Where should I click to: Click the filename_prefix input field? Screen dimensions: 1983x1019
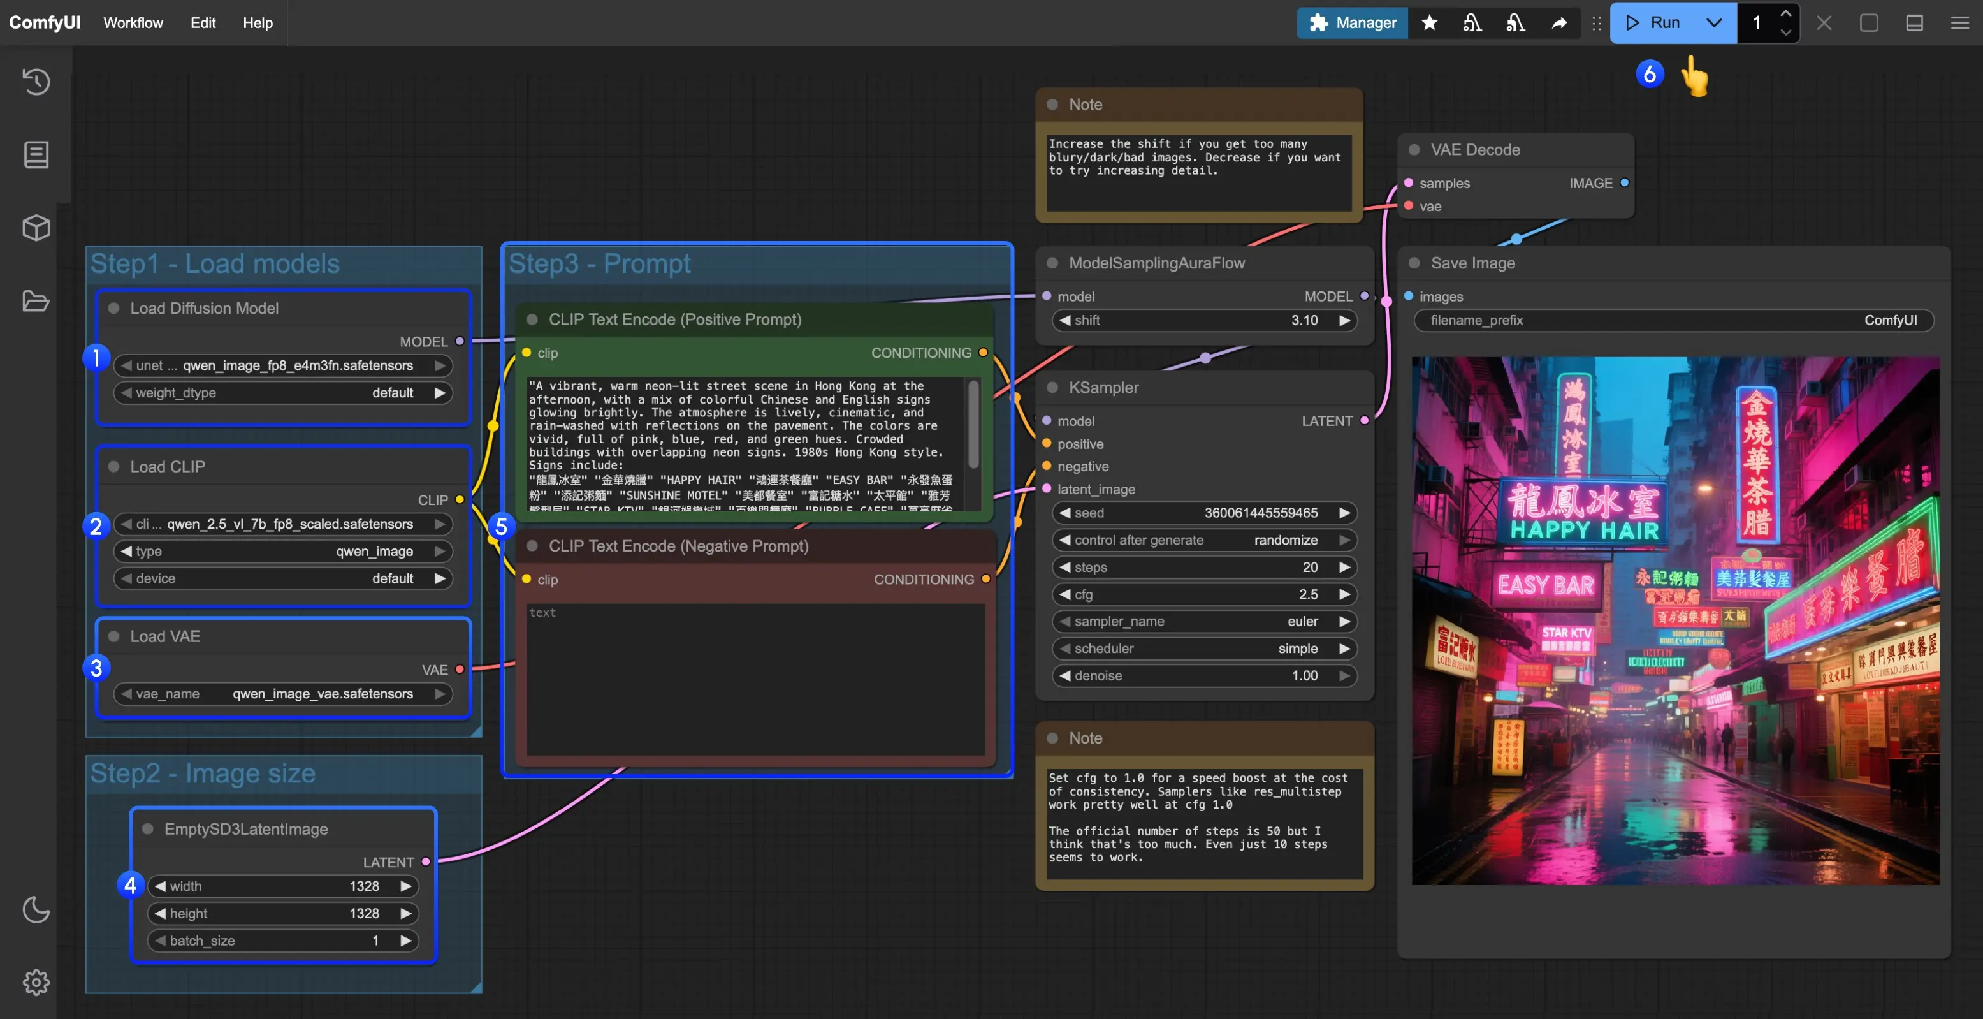[x=1674, y=320]
